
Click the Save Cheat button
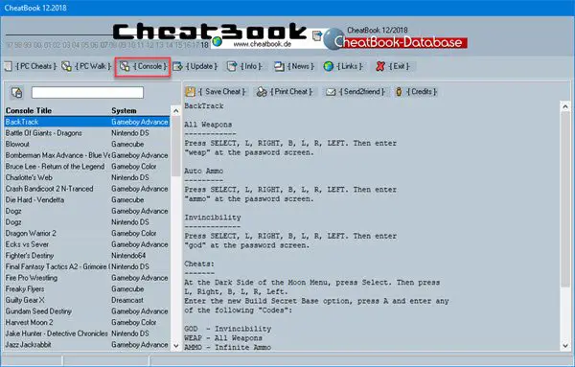[x=216, y=92]
